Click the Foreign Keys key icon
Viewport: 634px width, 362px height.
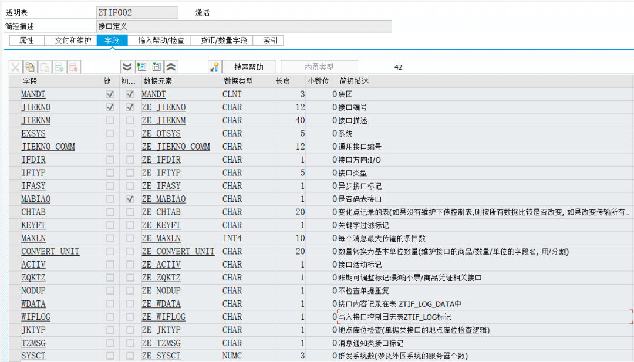214,67
